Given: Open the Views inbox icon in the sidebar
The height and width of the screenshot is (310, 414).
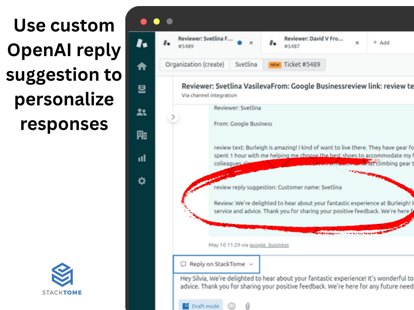Looking at the screenshot, I should click(142, 89).
